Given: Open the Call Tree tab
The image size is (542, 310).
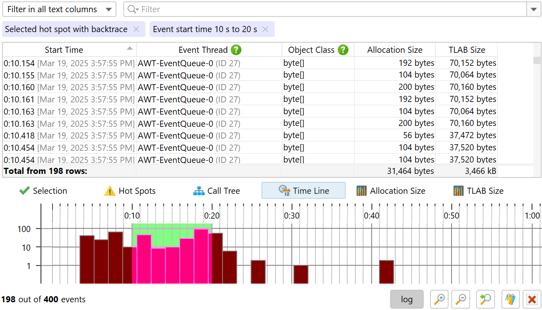Looking at the screenshot, I should pyautogui.click(x=216, y=191).
